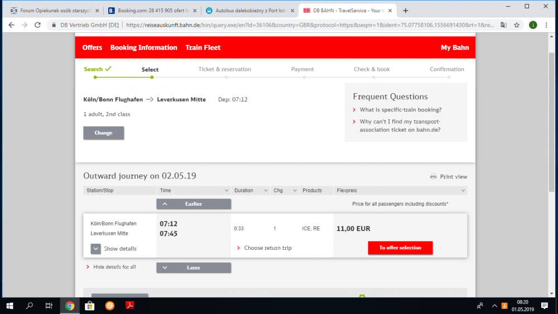Bookmark this page with the star icon
Image resolution: width=558 pixels, height=314 pixels.
point(517,25)
